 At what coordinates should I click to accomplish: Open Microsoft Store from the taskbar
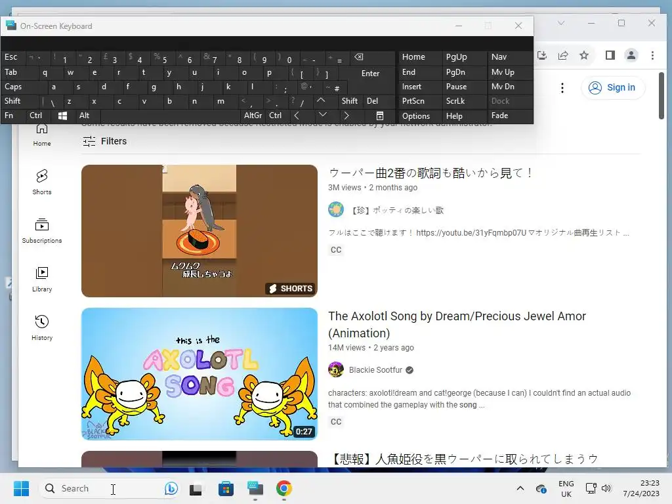(x=226, y=488)
